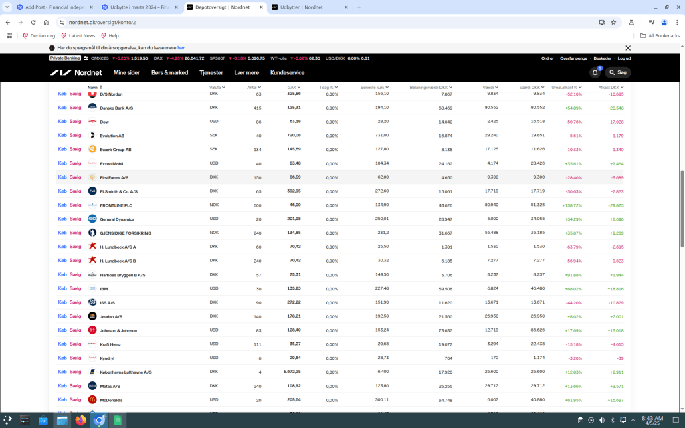This screenshot has width=685, height=428.
Task: Switch to the Udbytter | Nordnet tab
Action: click(308, 7)
